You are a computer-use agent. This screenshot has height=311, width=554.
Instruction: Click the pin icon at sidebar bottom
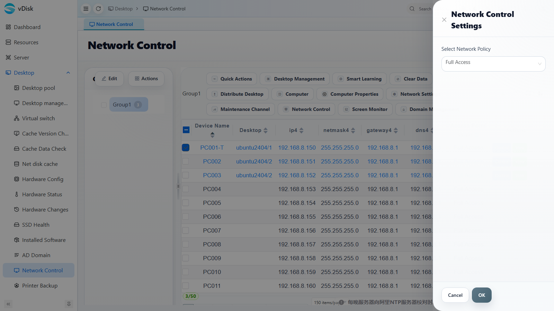click(69, 304)
